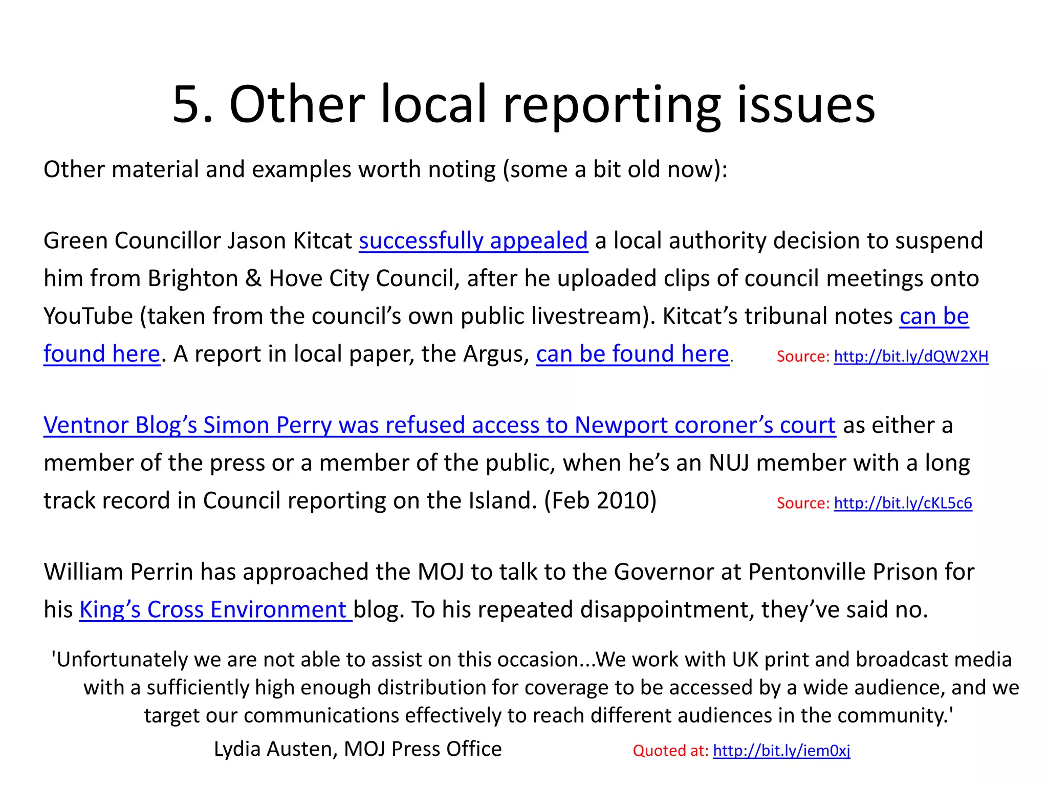Open the Ventnor Blog Simon Perry coroner's court link

(x=439, y=425)
